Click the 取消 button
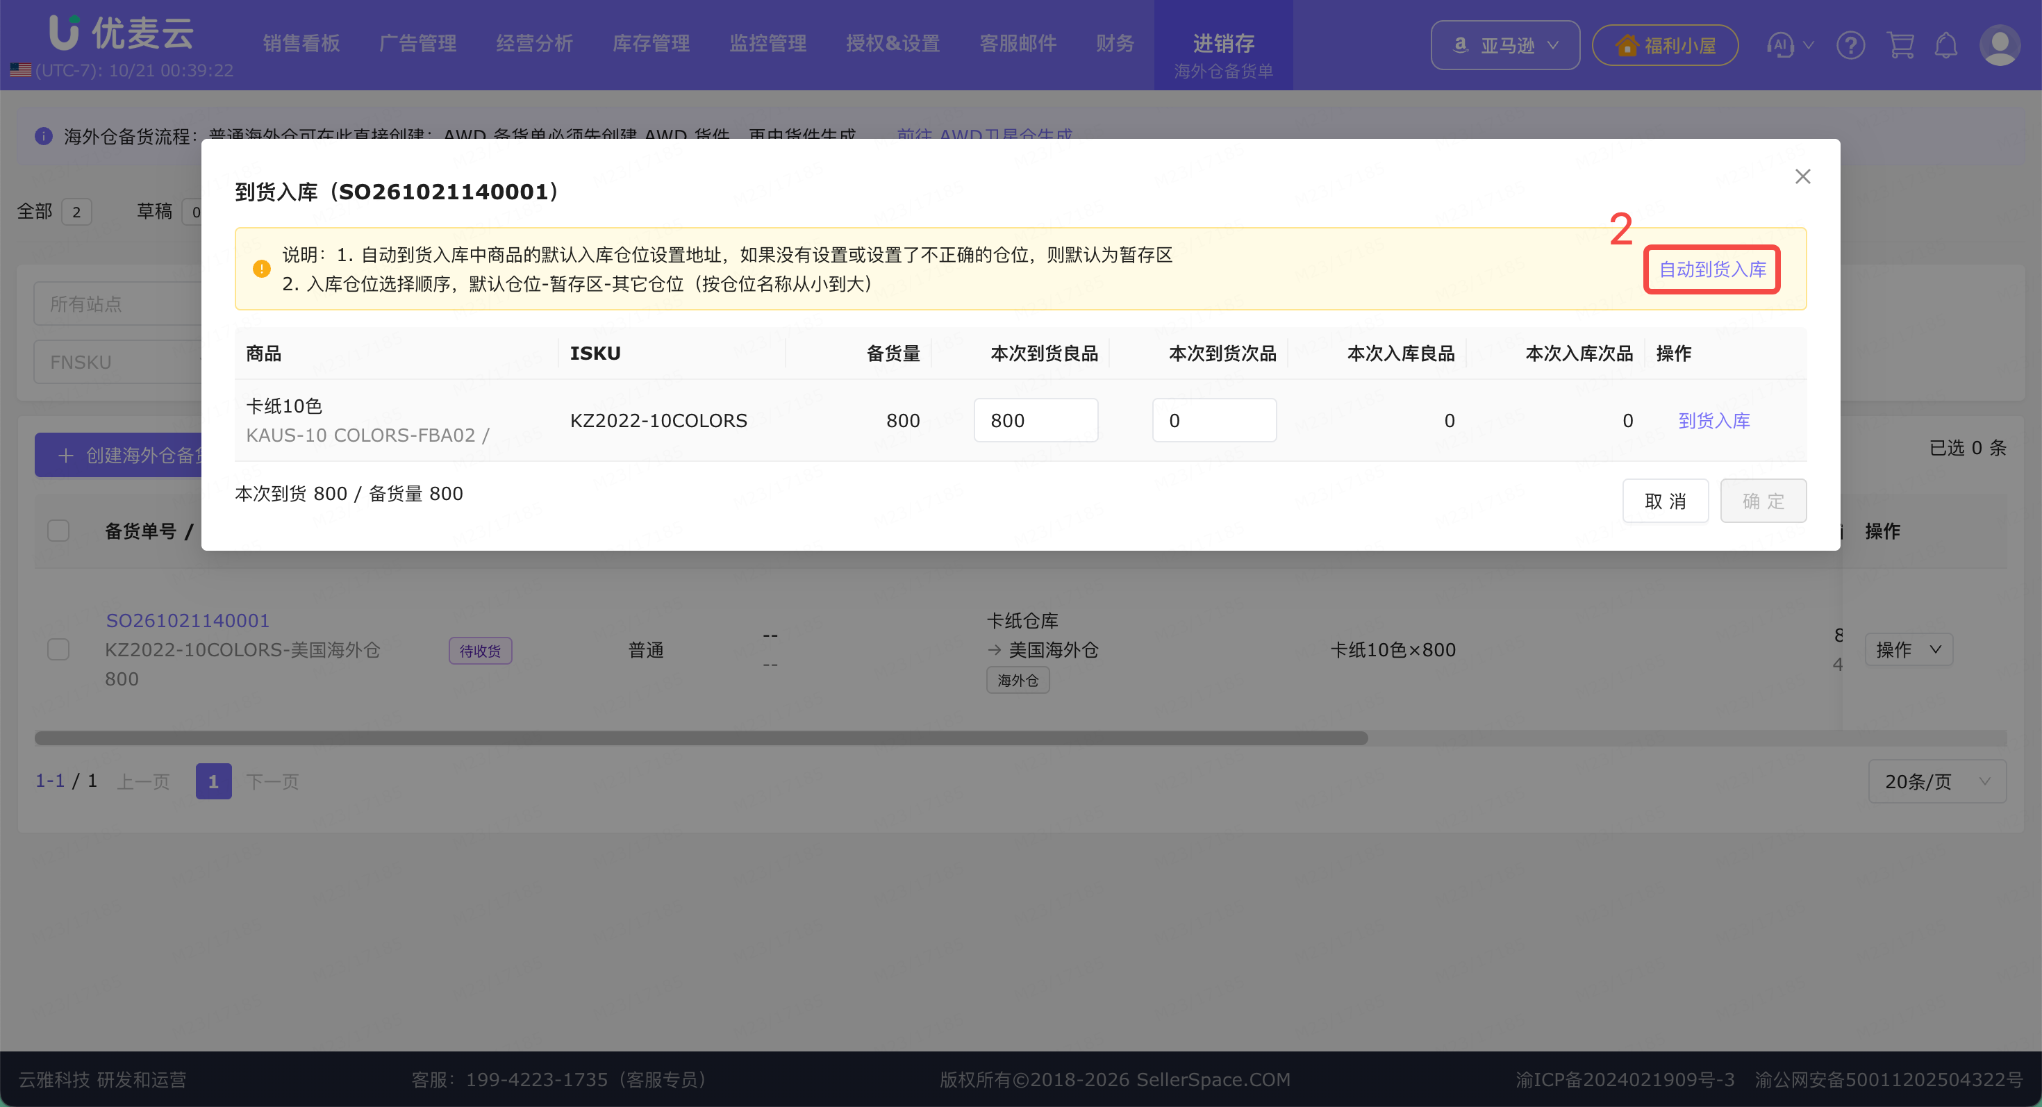The image size is (2042, 1107). click(x=1665, y=501)
